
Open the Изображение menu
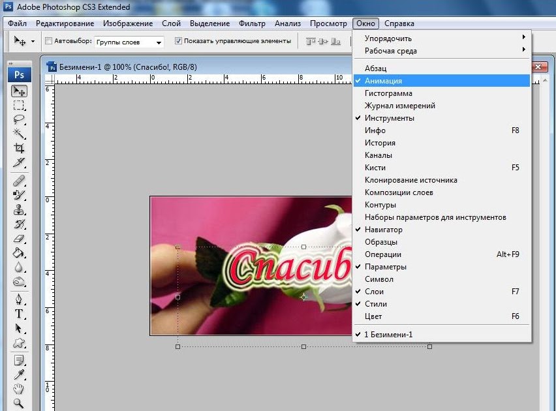coord(128,23)
